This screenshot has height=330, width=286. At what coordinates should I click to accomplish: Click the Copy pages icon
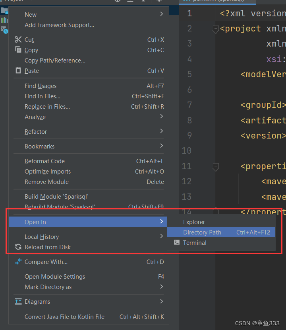point(18,50)
